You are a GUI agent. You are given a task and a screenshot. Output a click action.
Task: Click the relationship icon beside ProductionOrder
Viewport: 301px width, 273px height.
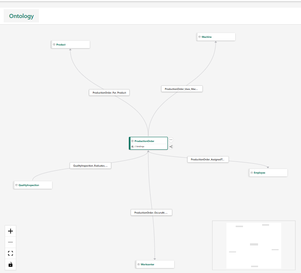[x=171, y=147]
